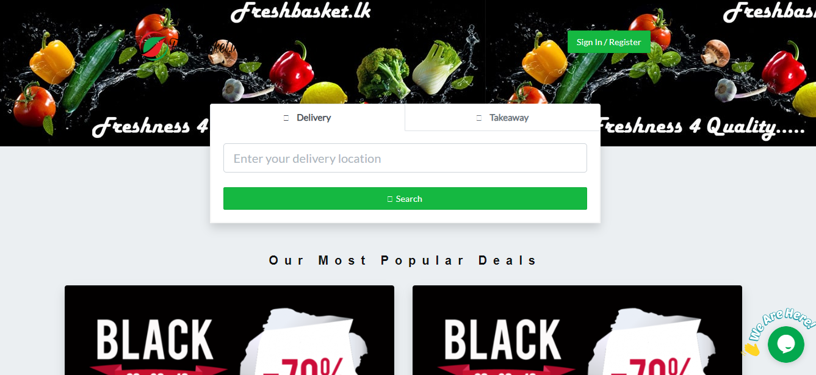Open the green chat bubble widget
The height and width of the screenshot is (375, 816).
pyautogui.click(x=785, y=345)
